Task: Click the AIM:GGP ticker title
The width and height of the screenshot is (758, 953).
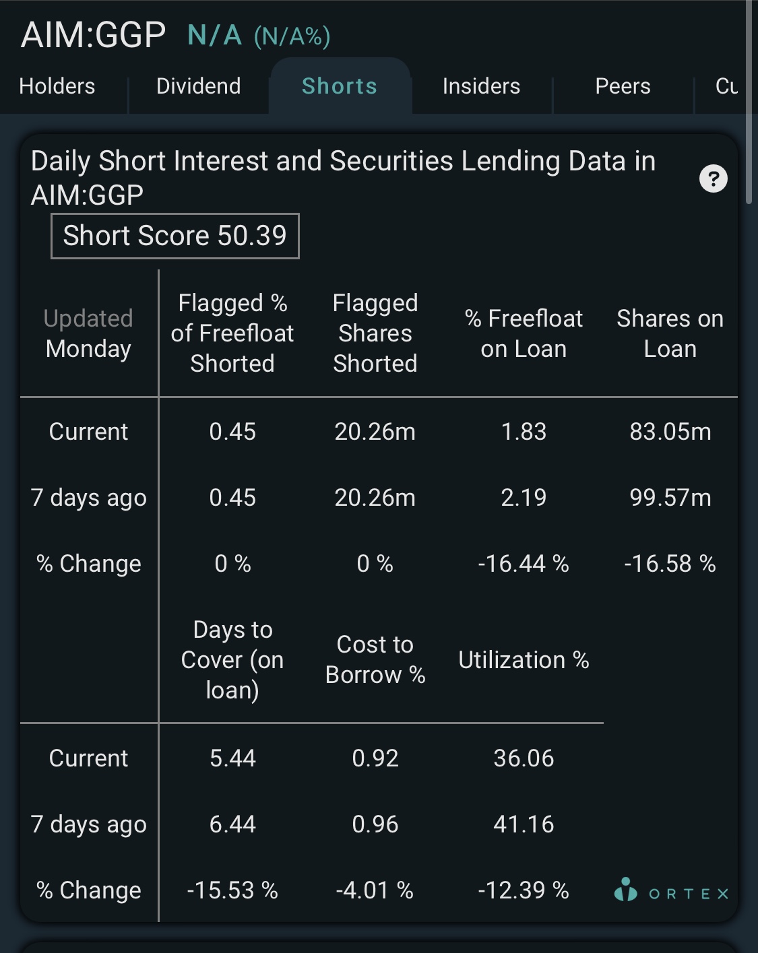Action: (93, 35)
